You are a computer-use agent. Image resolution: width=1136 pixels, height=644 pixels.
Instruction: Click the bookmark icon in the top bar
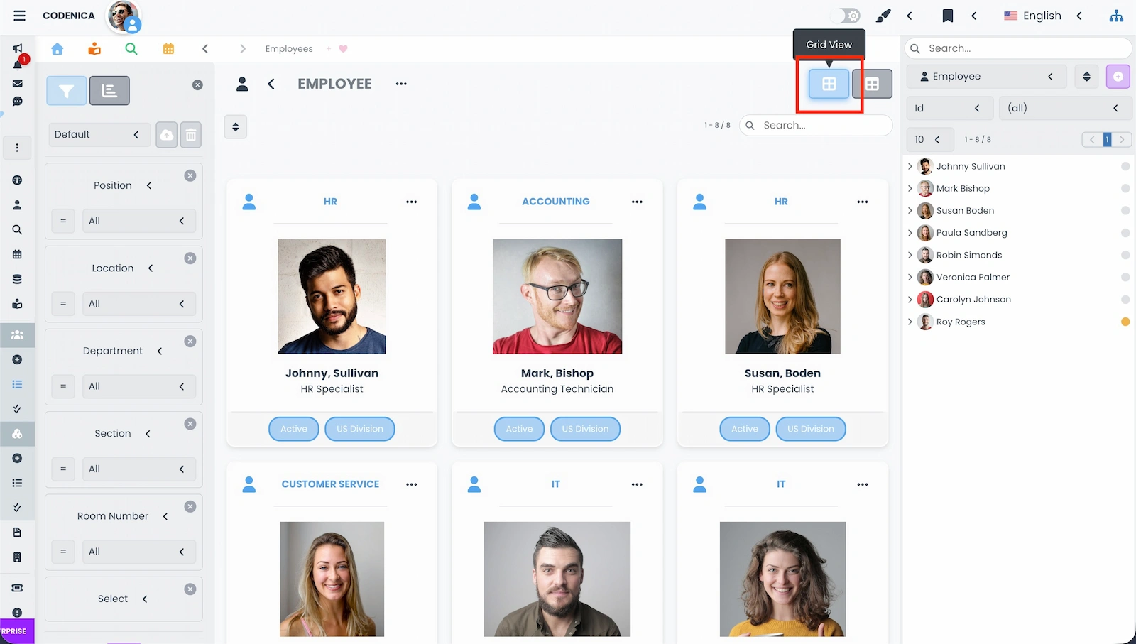[x=947, y=15]
